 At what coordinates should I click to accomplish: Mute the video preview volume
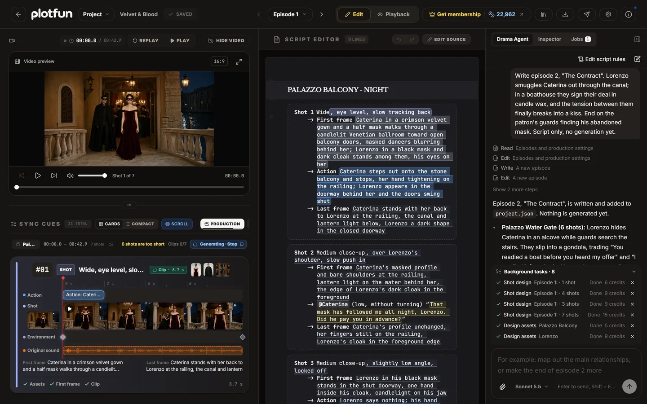(x=70, y=176)
